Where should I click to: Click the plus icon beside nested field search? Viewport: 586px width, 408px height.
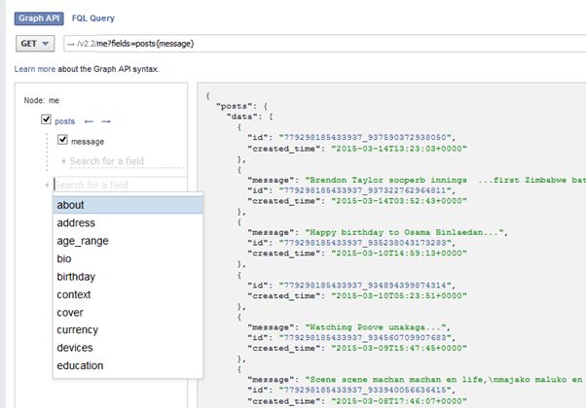coord(64,160)
